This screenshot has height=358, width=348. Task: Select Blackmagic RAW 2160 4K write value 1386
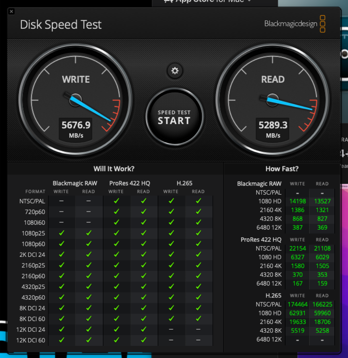coord(297,210)
